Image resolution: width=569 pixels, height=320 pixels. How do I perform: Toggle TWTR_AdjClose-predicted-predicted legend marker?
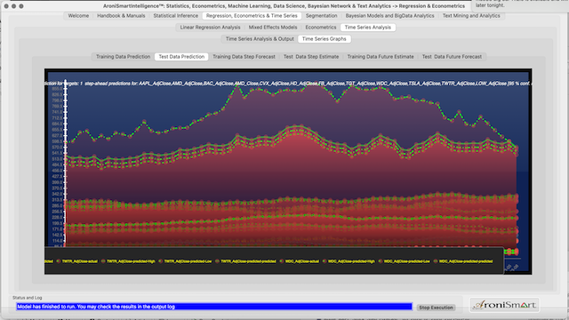click(217, 261)
